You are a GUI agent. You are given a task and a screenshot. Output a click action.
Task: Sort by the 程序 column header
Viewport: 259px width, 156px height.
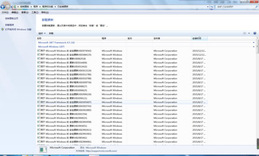[114, 38]
